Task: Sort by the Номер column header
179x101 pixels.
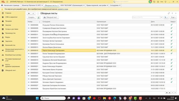Action: (34, 22)
